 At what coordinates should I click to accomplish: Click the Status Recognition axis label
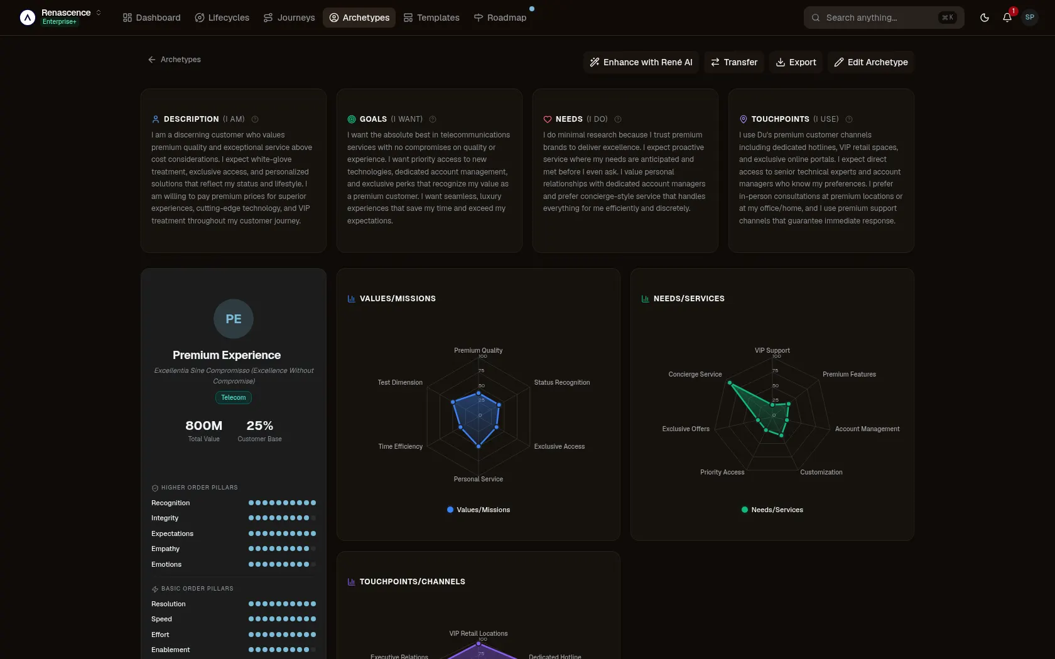562,382
